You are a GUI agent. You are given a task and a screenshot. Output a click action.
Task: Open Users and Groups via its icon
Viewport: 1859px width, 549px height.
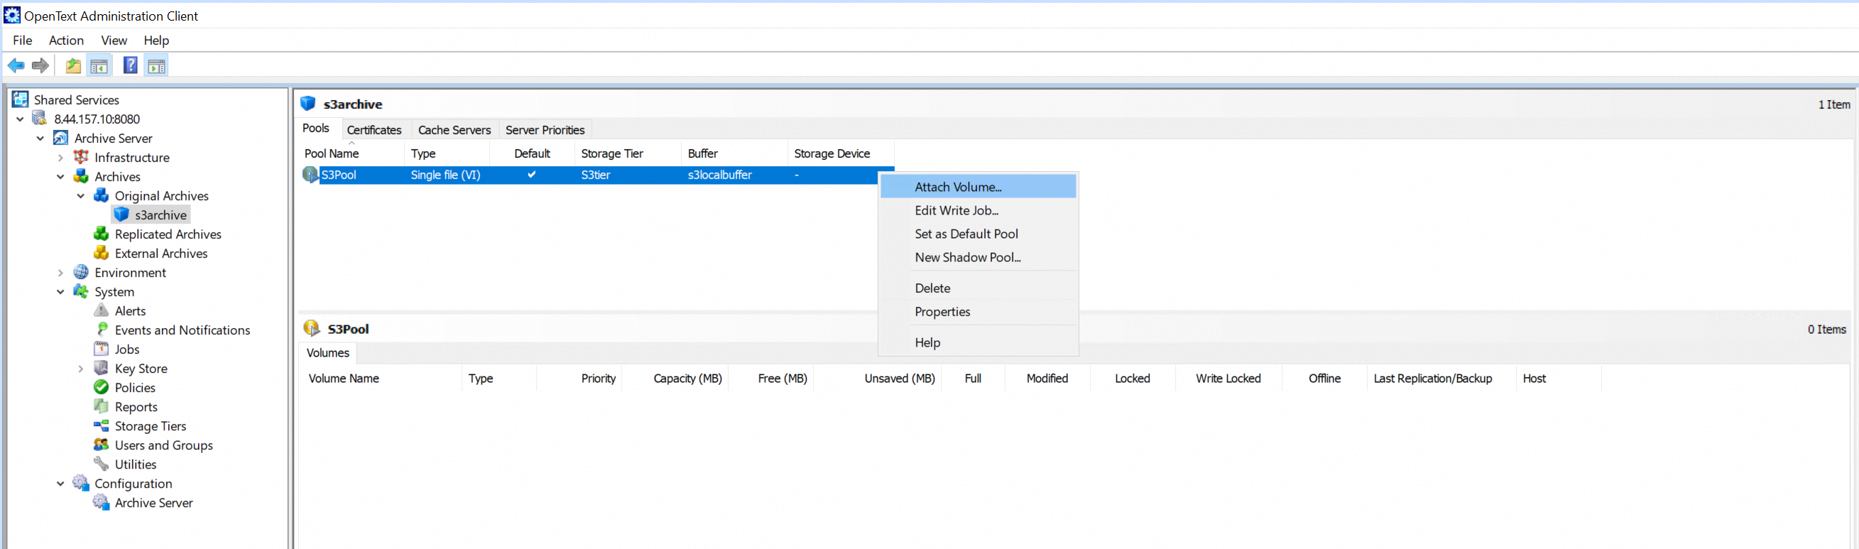[x=101, y=445]
